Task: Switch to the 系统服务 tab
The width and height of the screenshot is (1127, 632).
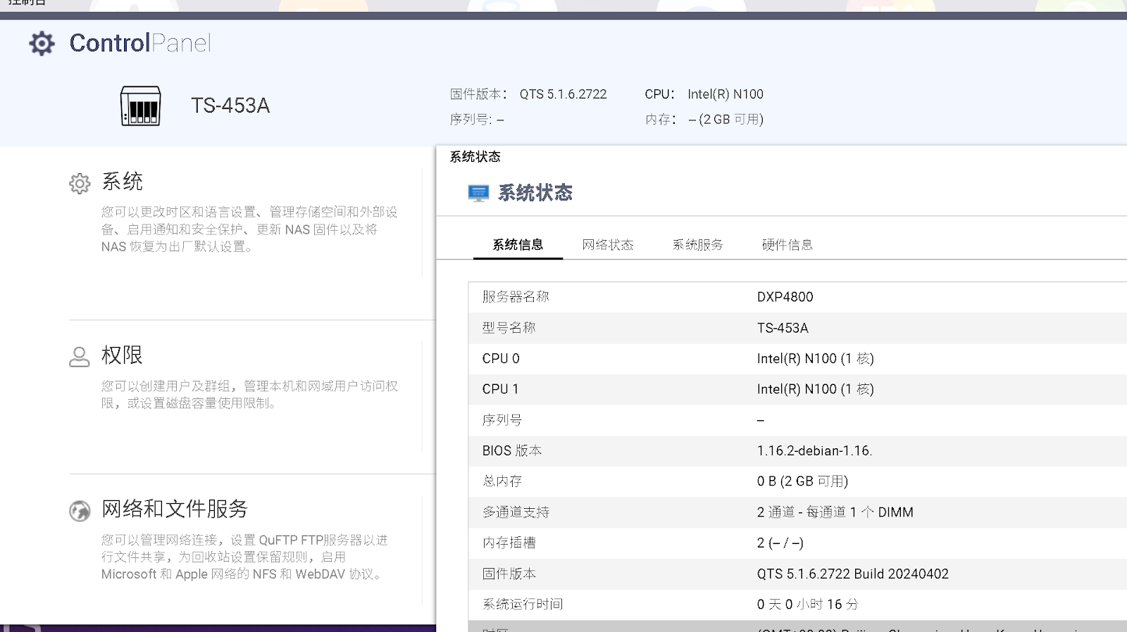Action: (697, 245)
